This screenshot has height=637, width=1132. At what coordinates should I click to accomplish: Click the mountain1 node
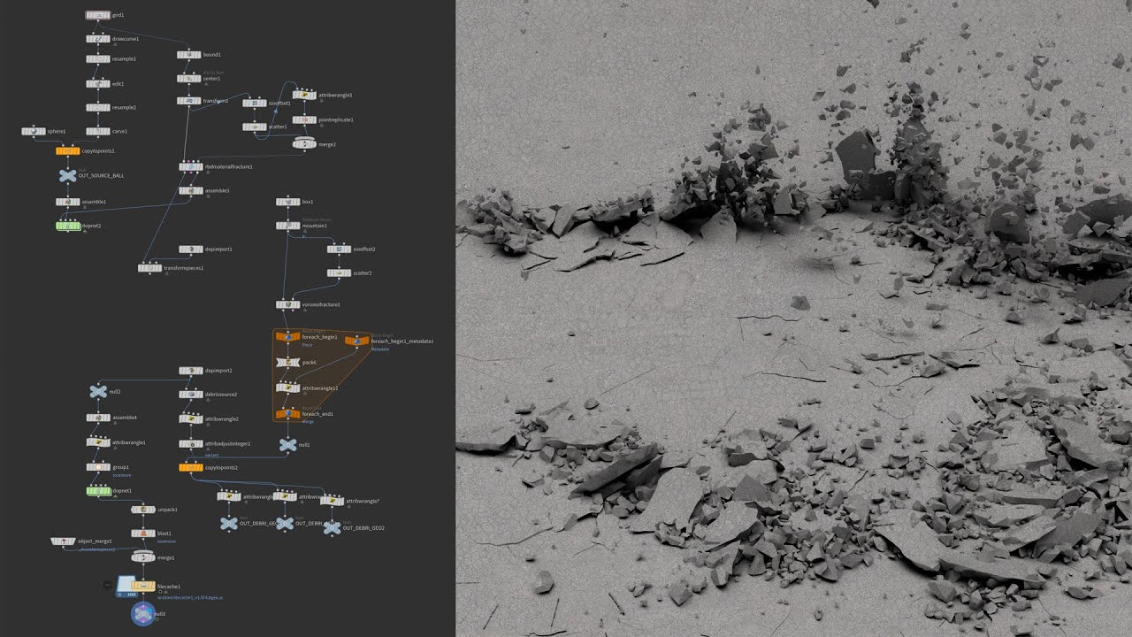[x=287, y=226]
